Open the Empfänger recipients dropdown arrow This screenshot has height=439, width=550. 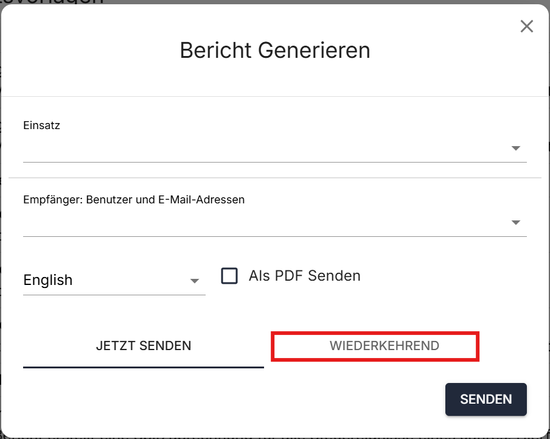pyautogui.click(x=515, y=222)
